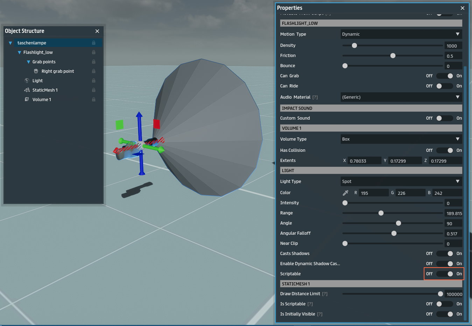Click the Color R value field
Image resolution: width=472 pixels, height=326 pixels.
[374, 193]
